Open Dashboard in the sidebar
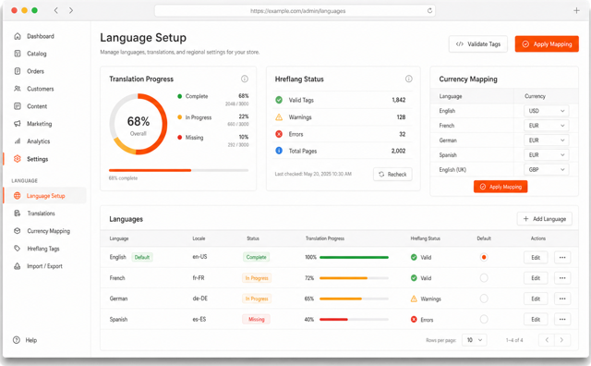 [41, 36]
